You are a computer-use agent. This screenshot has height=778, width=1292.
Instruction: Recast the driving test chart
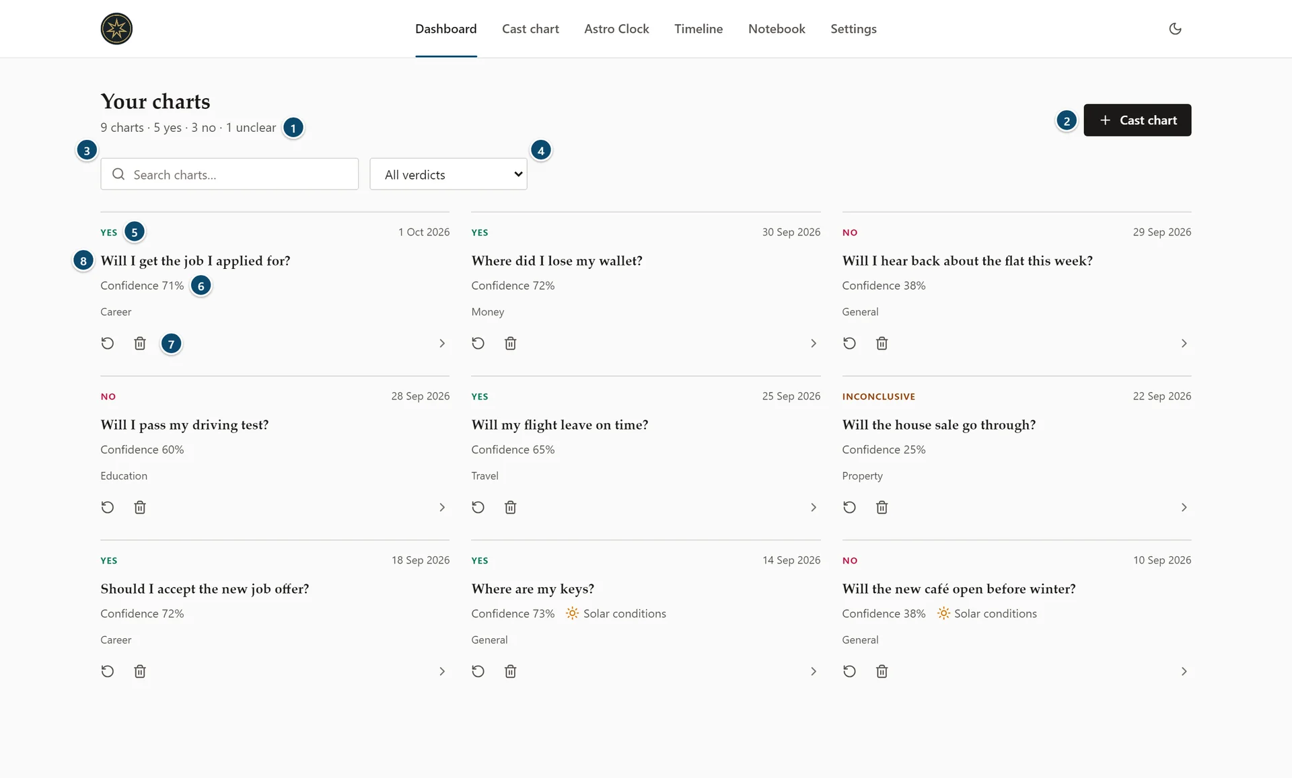[x=108, y=508]
